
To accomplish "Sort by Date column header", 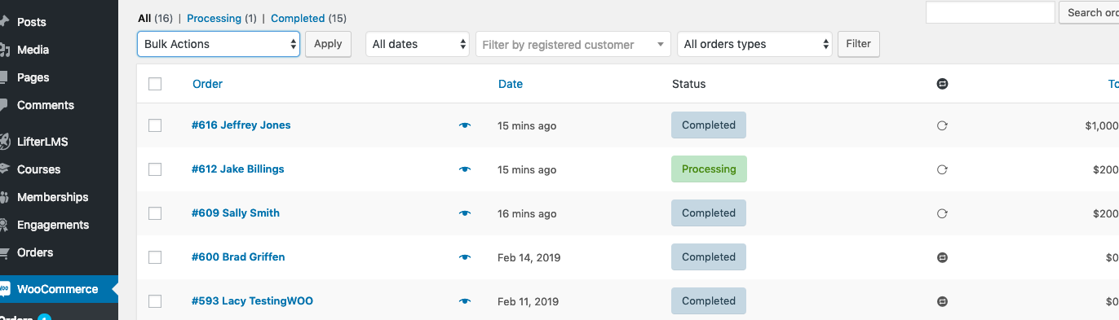I will coord(511,84).
